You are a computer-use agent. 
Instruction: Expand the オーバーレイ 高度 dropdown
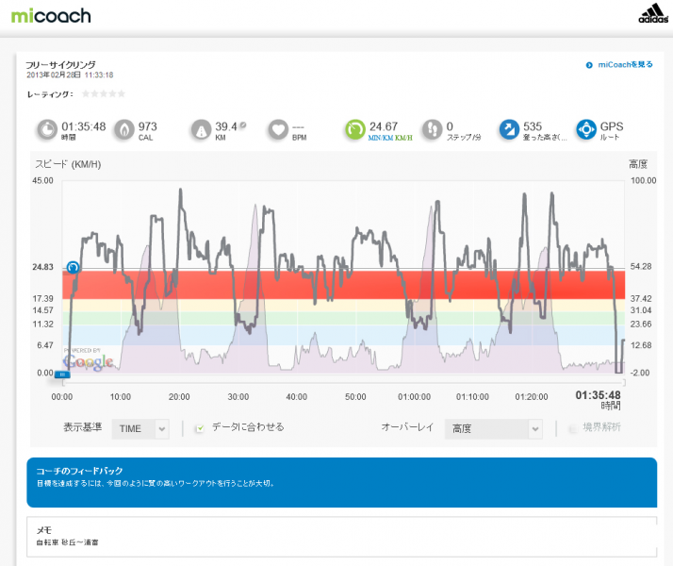[493, 429]
